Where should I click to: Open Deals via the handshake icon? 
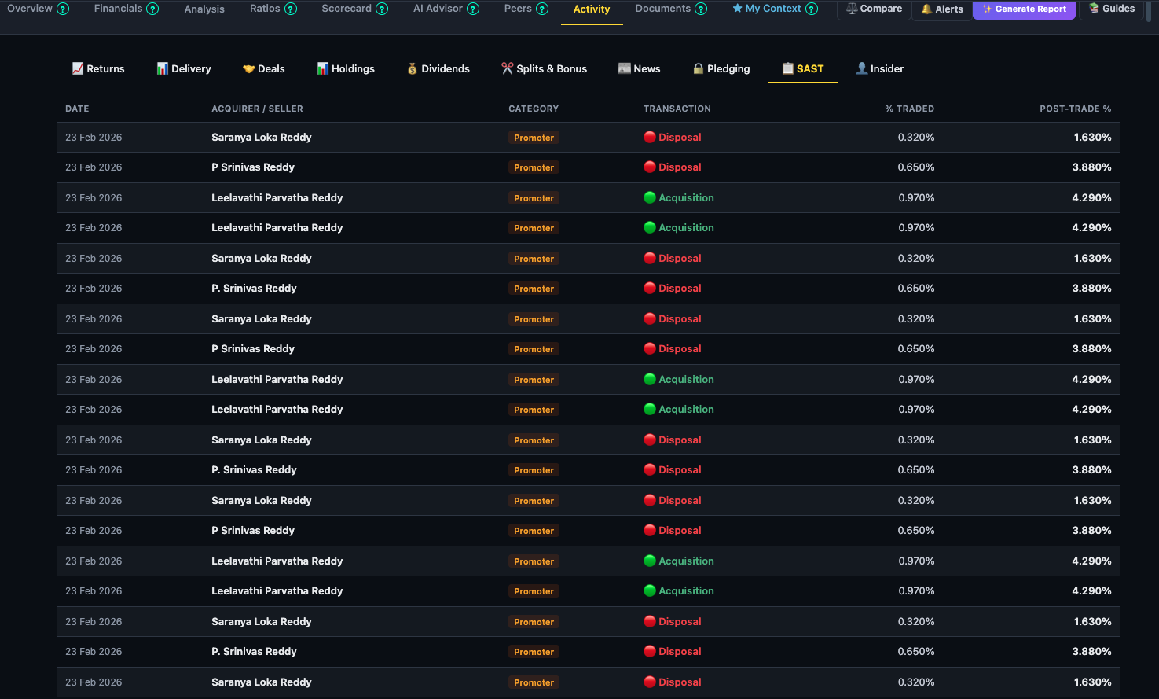click(x=249, y=68)
